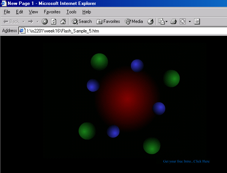Viewport: 227px width, 173px height.
Task: Open the Search toolbar button
Action: coord(82,21)
